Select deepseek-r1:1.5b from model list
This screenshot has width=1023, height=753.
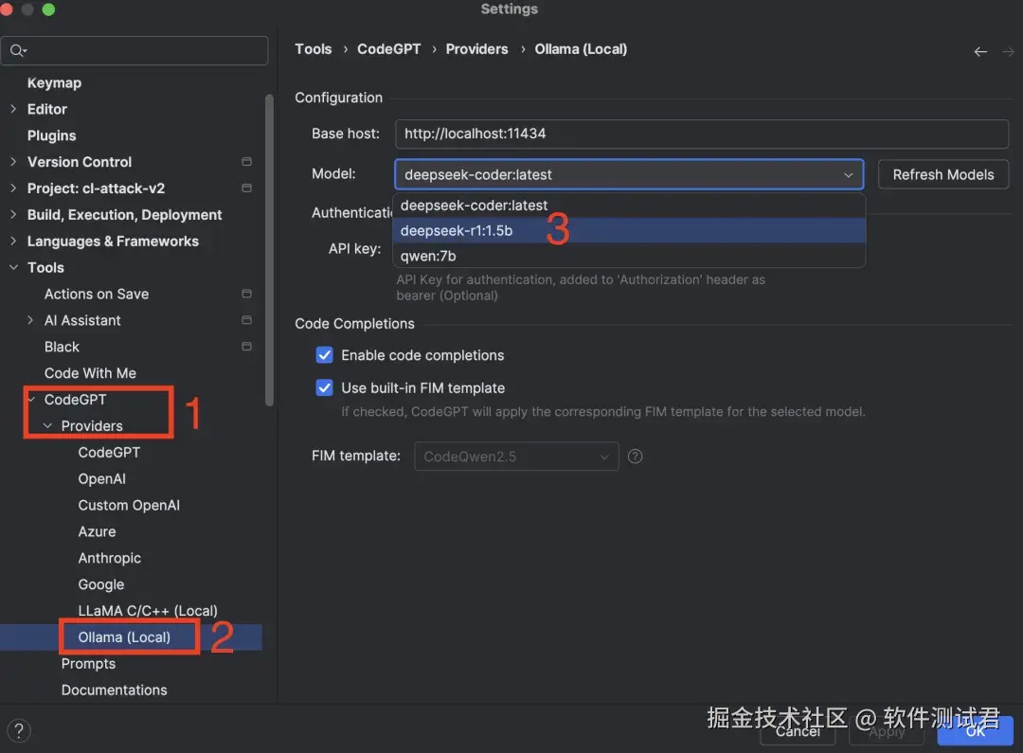629,230
